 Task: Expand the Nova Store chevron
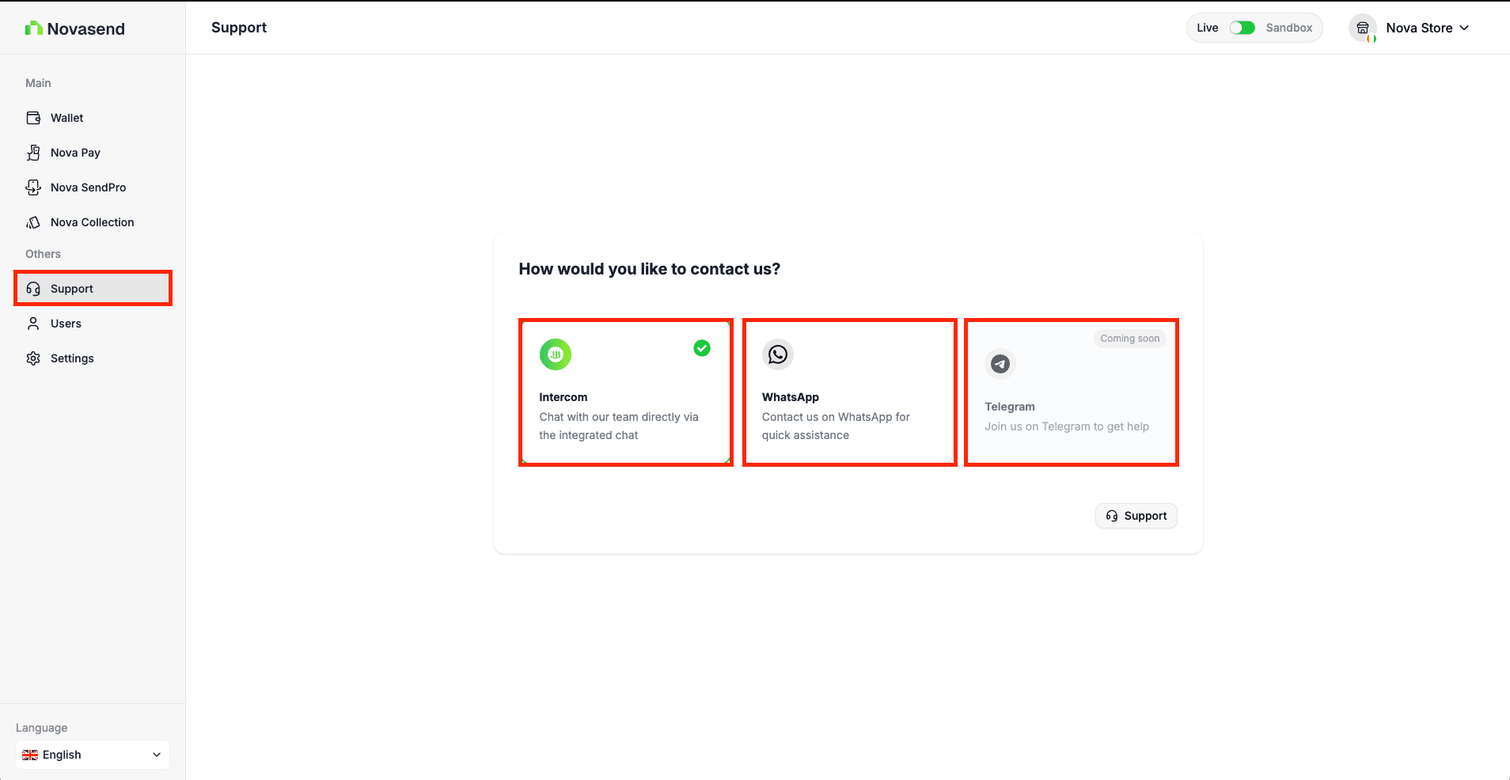(1464, 28)
